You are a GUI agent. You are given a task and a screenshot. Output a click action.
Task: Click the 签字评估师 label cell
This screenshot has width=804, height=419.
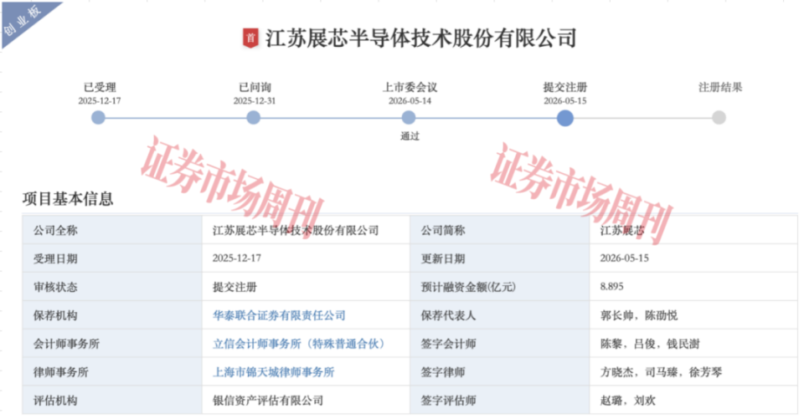pyautogui.click(x=500, y=401)
